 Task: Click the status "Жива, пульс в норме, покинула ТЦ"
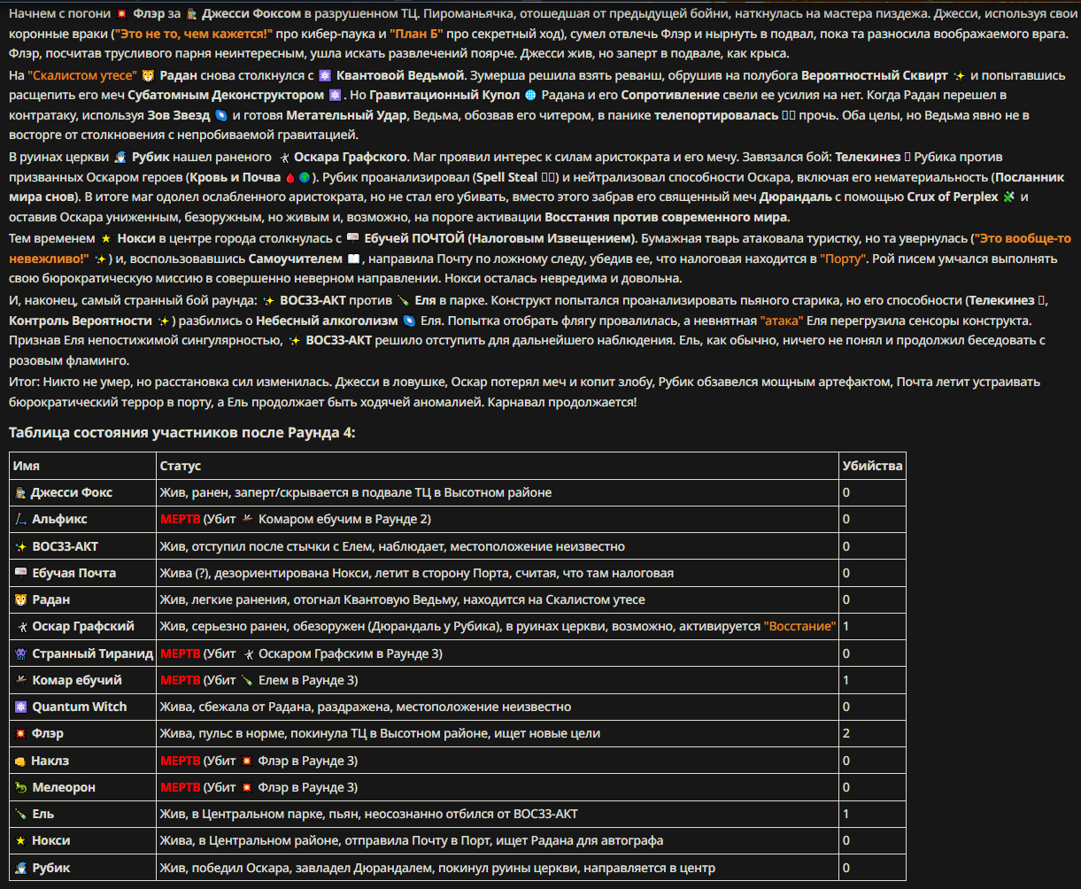pos(380,733)
